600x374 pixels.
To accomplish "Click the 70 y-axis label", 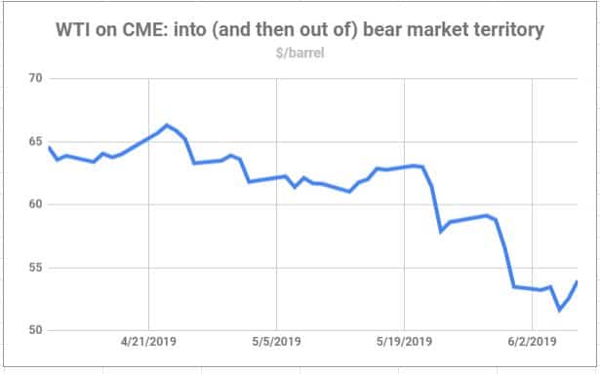I will click(35, 78).
